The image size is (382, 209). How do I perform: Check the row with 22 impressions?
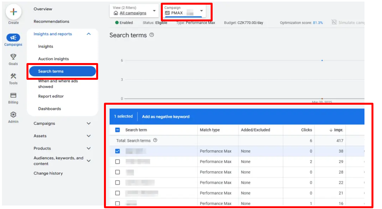point(118,183)
